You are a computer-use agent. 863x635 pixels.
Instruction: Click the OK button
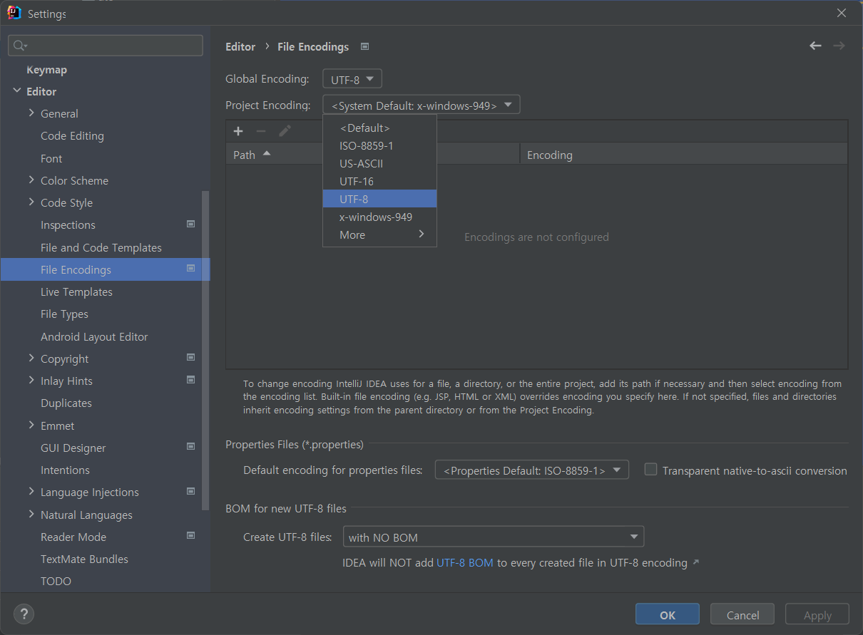tap(668, 614)
